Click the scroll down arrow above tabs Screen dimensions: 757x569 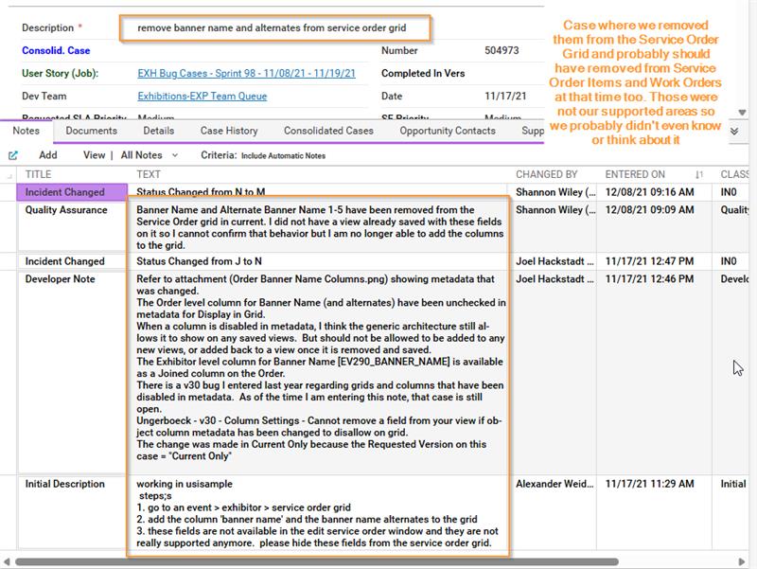(742, 113)
